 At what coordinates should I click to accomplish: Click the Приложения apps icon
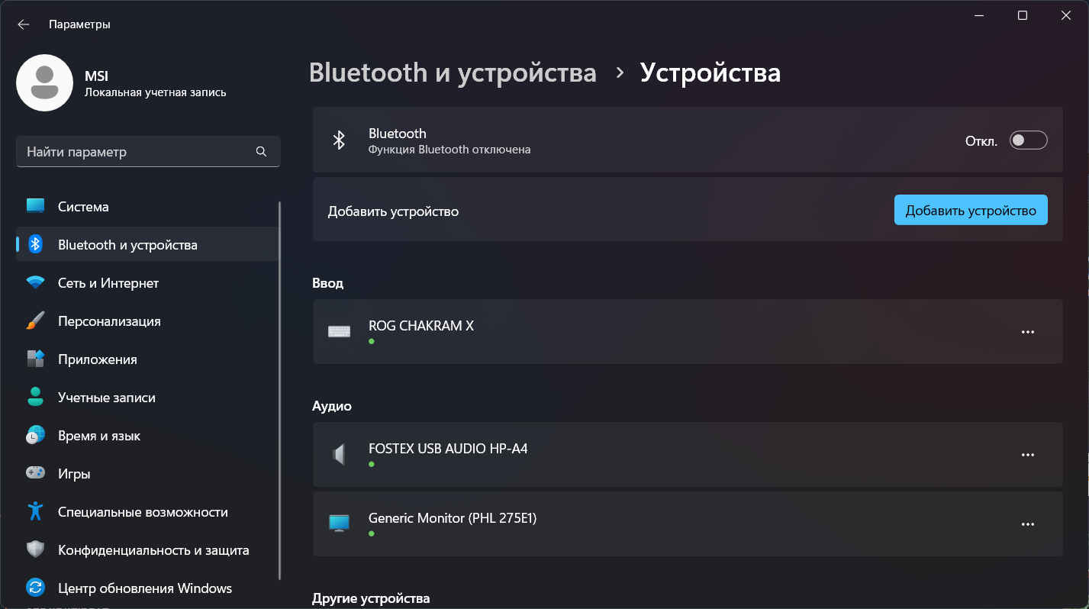[x=35, y=359]
